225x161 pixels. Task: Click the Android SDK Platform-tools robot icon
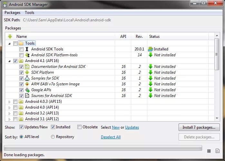27,55
